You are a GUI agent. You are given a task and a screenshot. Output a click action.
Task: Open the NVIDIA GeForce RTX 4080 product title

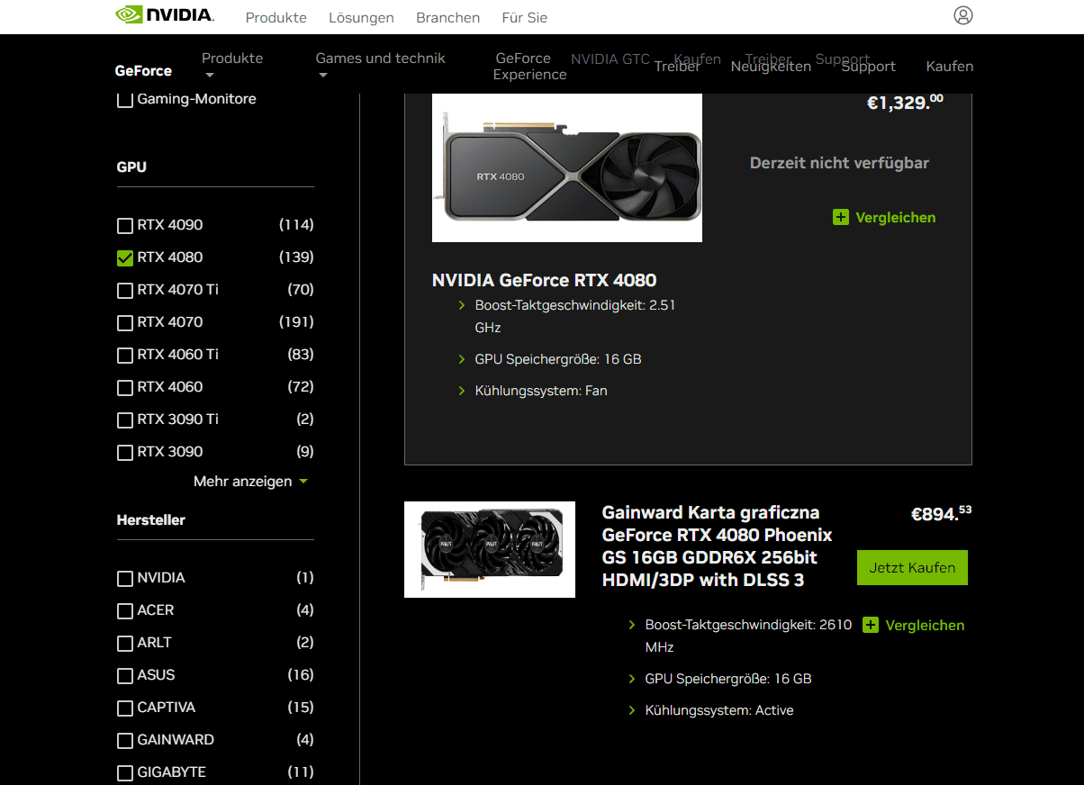pyautogui.click(x=544, y=280)
